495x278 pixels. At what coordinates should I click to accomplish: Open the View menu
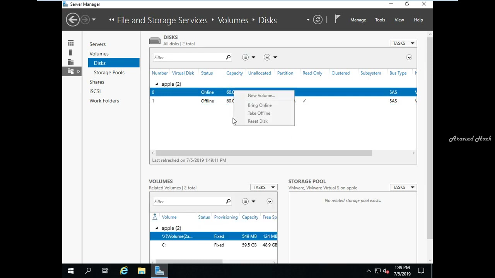pos(399,20)
